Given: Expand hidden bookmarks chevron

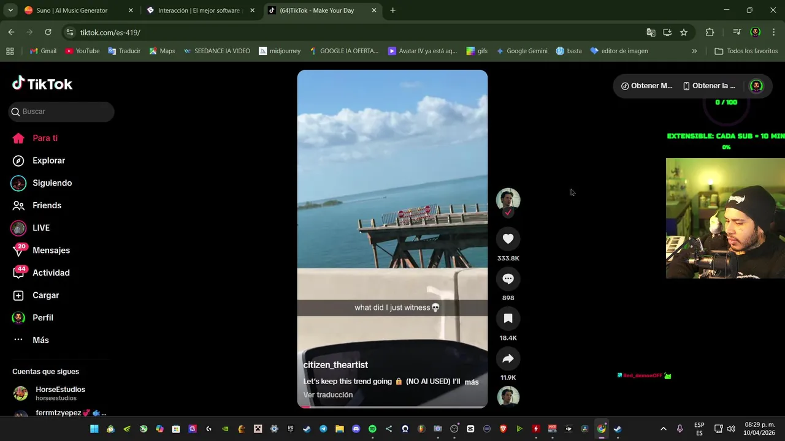Looking at the screenshot, I should [x=694, y=51].
